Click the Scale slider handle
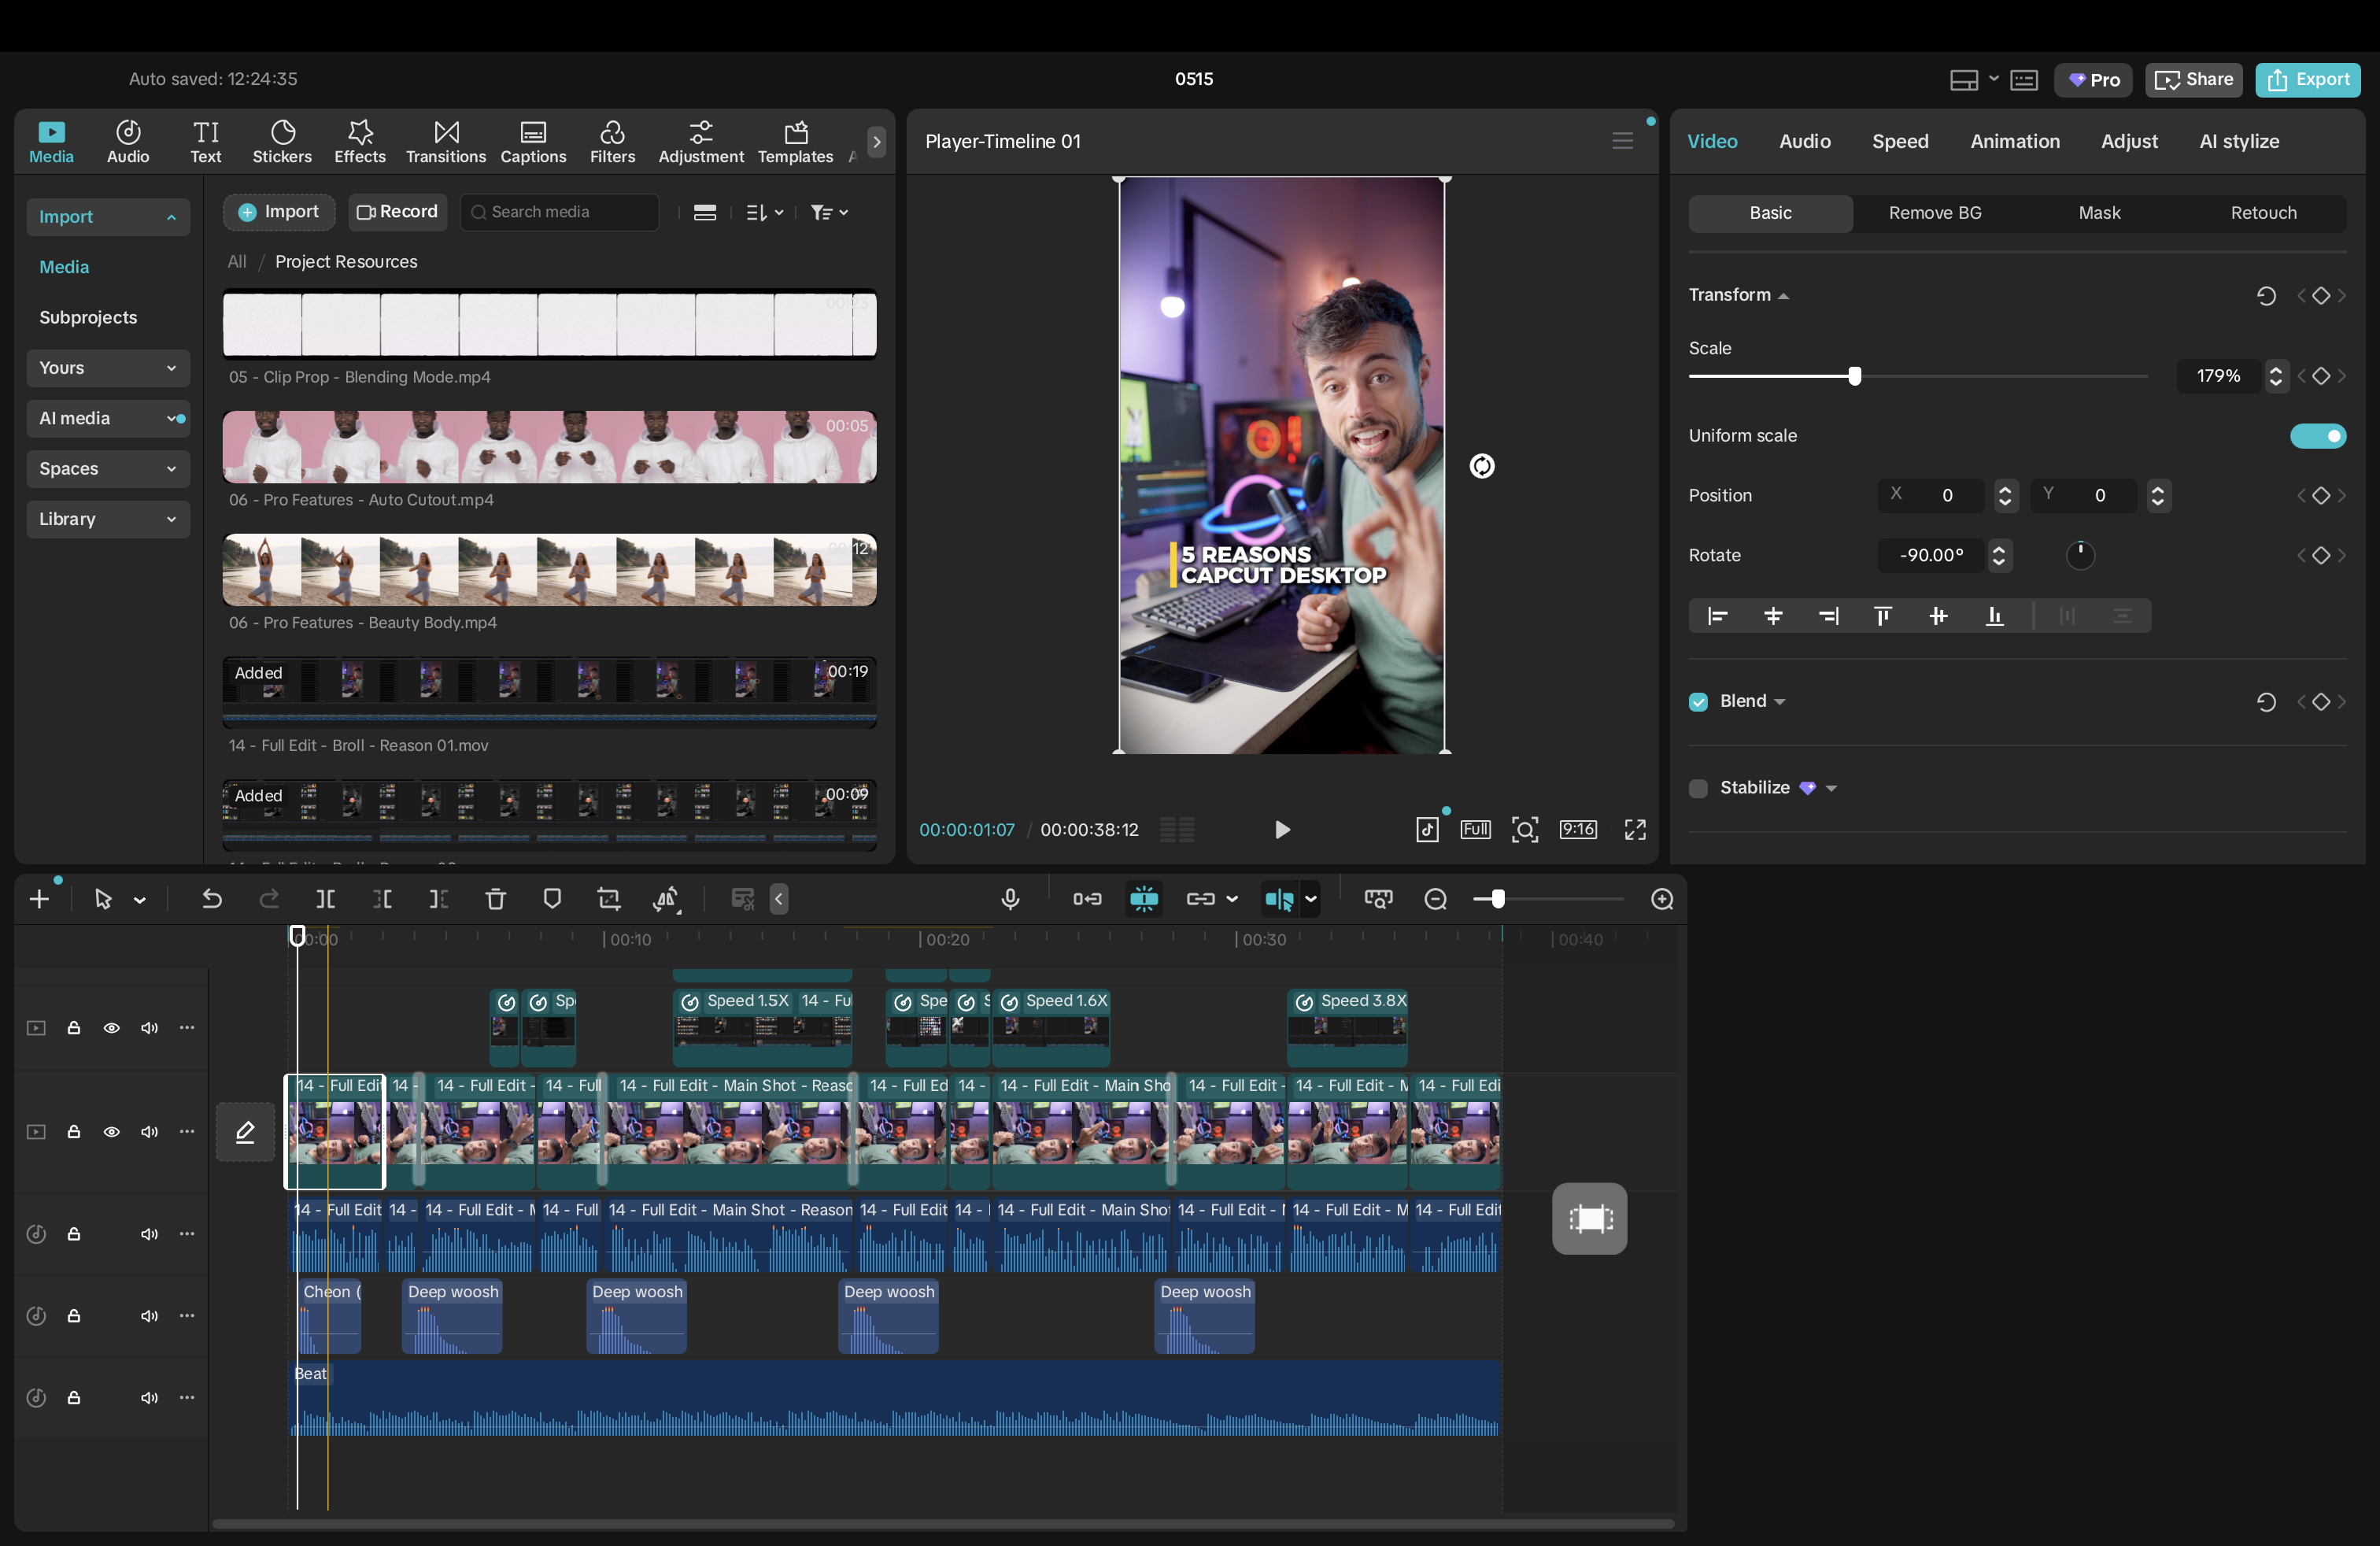The height and width of the screenshot is (1546, 2380). [x=1854, y=376]
